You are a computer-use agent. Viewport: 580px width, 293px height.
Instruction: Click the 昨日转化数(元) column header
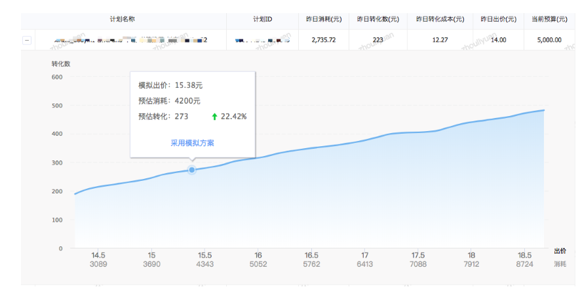(x=378, y=19)
